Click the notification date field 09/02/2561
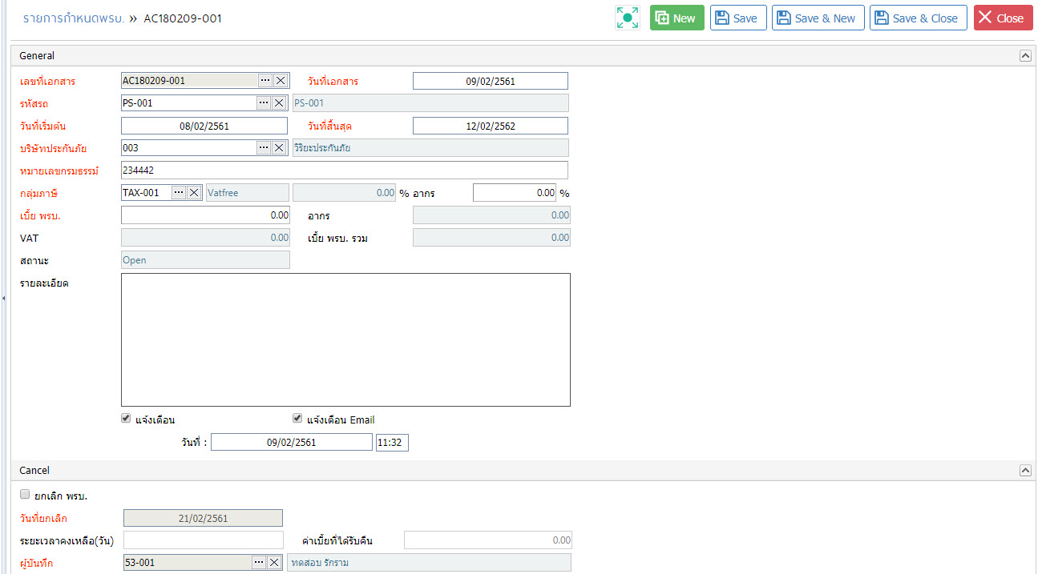Image resolution: width=1042 pixels, height=574 pixels. point(292,442)
